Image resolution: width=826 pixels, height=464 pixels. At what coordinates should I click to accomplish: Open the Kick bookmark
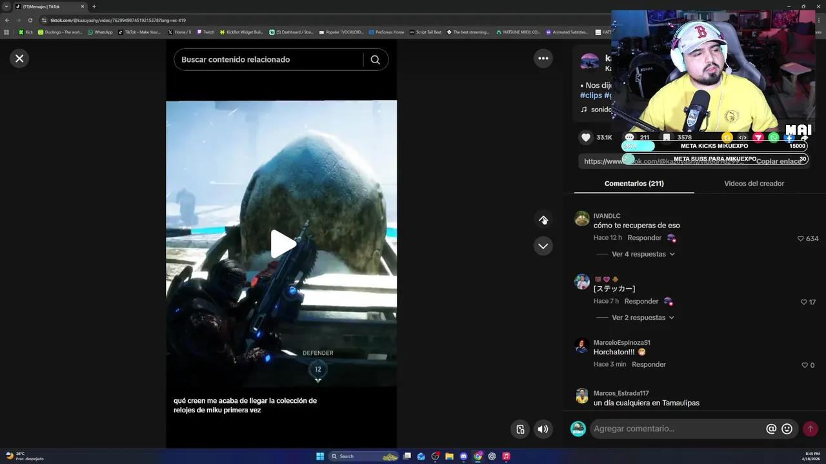pos(26,32)
